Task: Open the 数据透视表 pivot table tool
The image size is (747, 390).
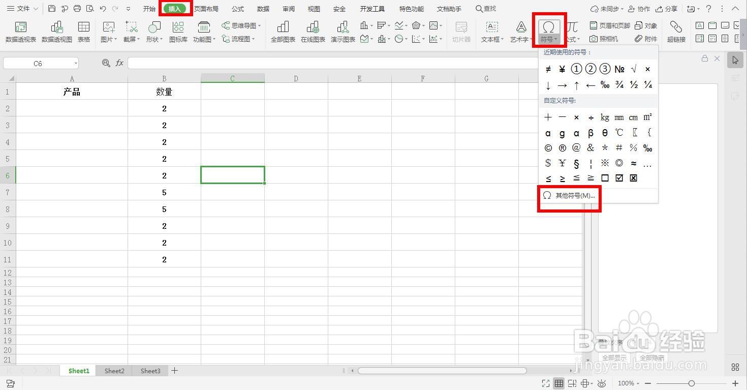Action: 21,32
